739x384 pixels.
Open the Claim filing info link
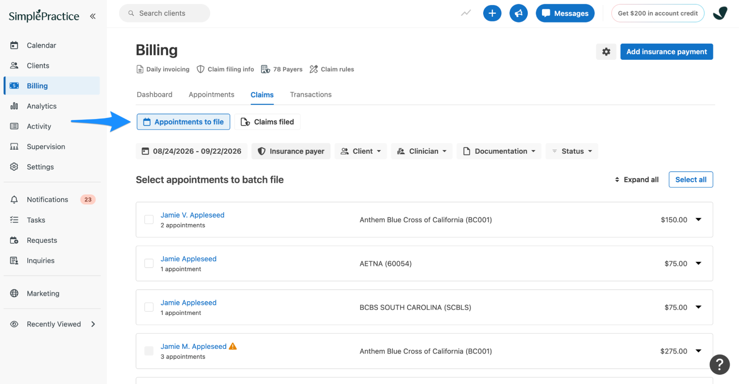pos(225,69)
